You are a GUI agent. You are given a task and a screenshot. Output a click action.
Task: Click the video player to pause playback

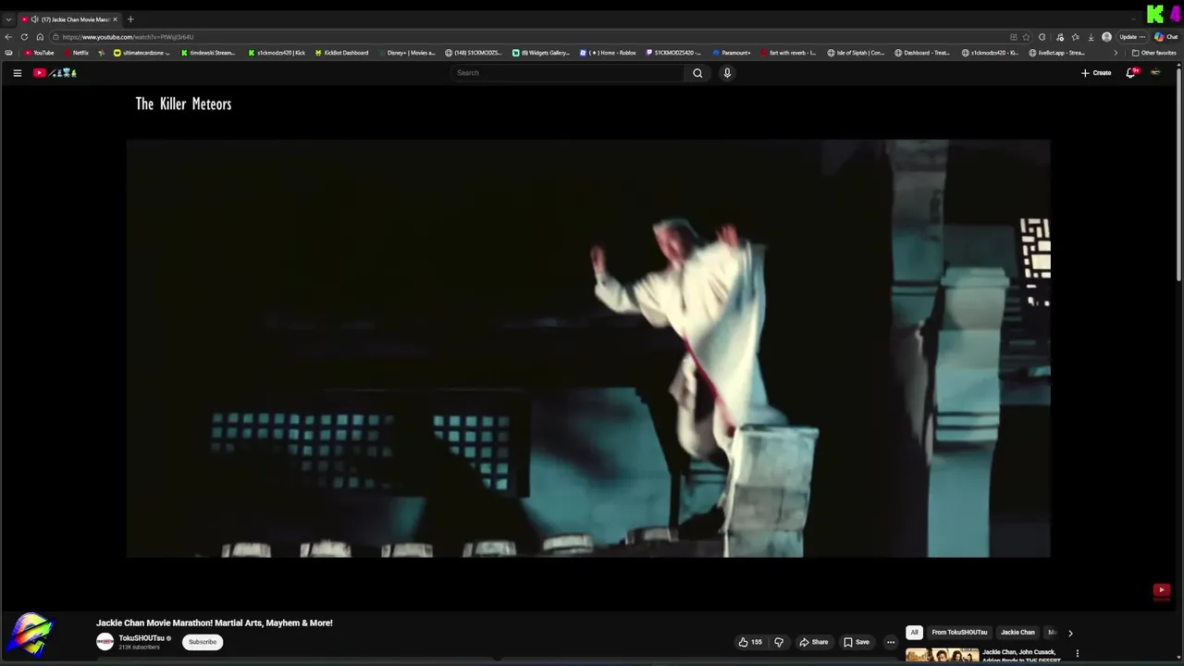588,349
